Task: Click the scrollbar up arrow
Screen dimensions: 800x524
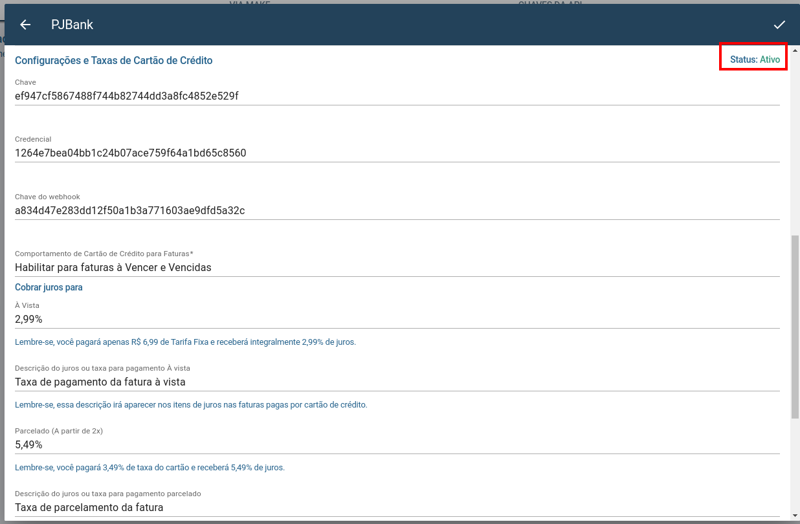Action: [x=795, y=50]
